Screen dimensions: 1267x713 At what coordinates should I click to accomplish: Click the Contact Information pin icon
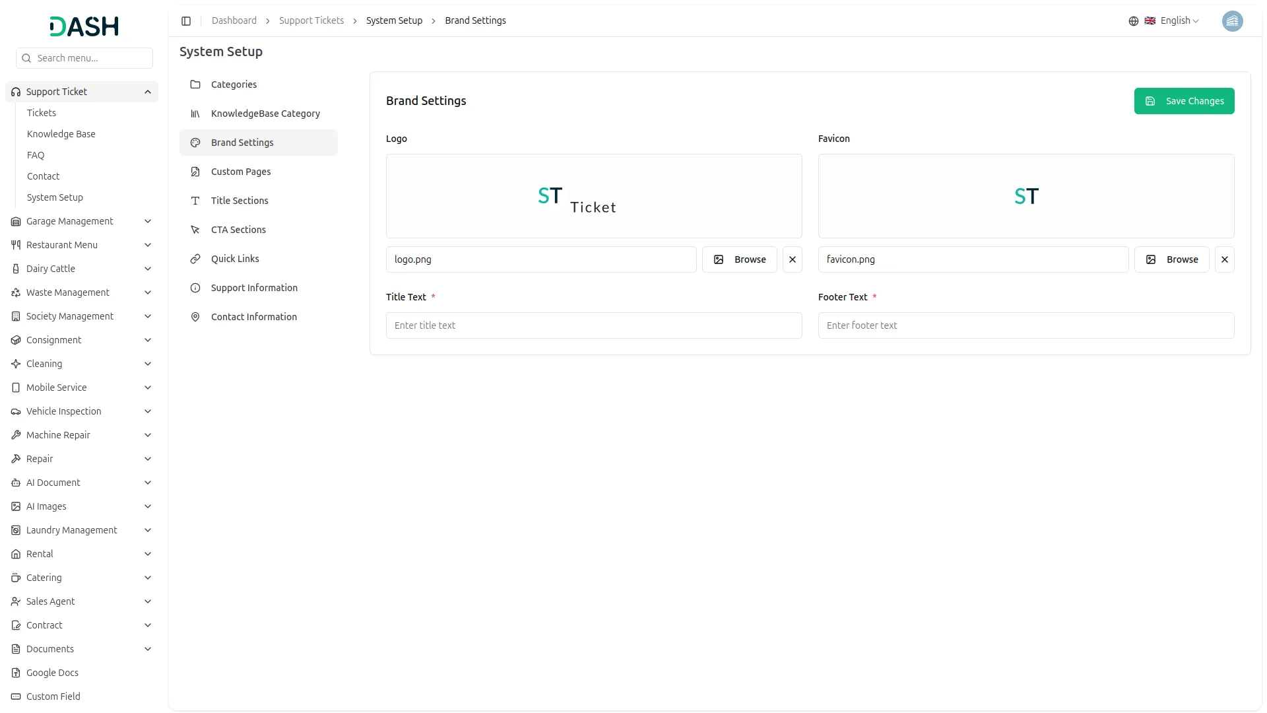195,317
